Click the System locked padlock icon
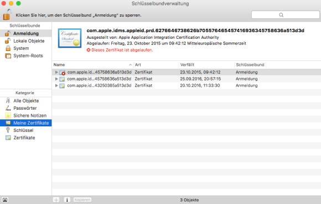This screenshot has width=321, height=204. (x=8, y=48)
